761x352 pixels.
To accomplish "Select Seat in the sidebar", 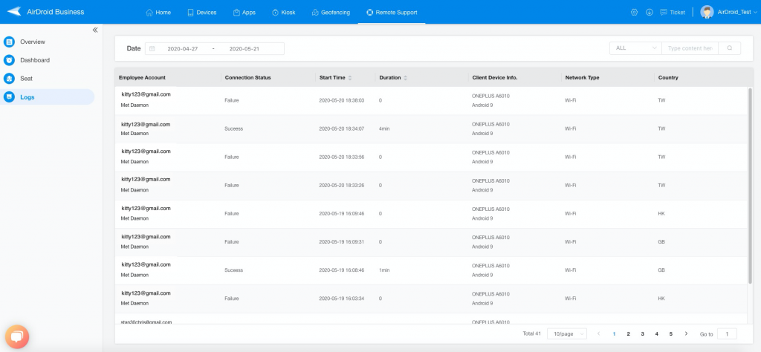I will (x=26, y=78).
